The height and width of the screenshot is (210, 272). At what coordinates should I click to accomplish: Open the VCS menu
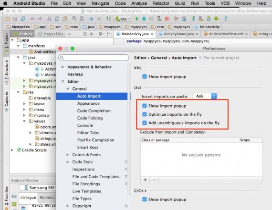(x=225, y=3)
